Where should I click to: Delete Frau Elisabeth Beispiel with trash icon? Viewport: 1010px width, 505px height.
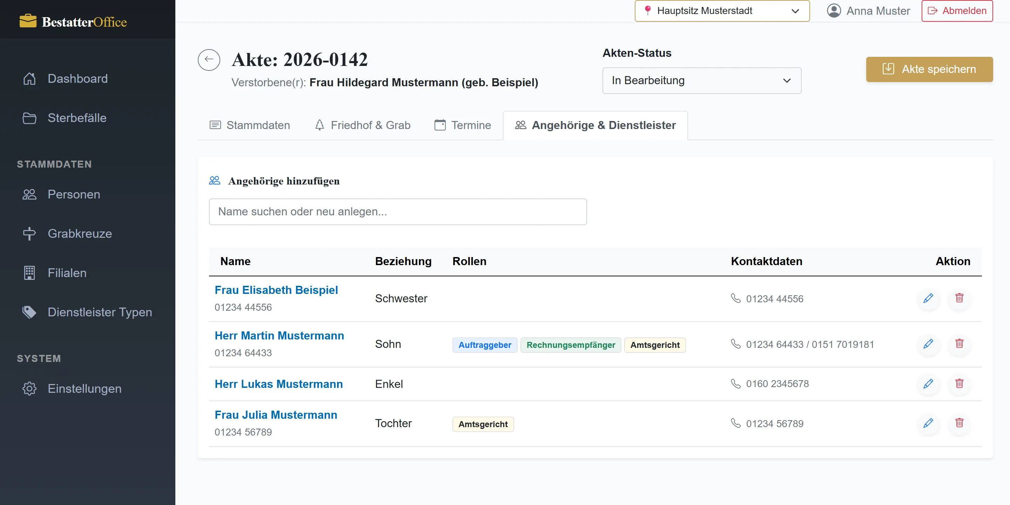pyautogui.click(x=959, y=298)
